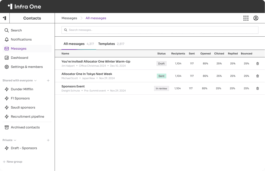Viewport: 265px width, 171px height.
Task: Go to Messages breadcrumb link
Action: tap(69, 18)
